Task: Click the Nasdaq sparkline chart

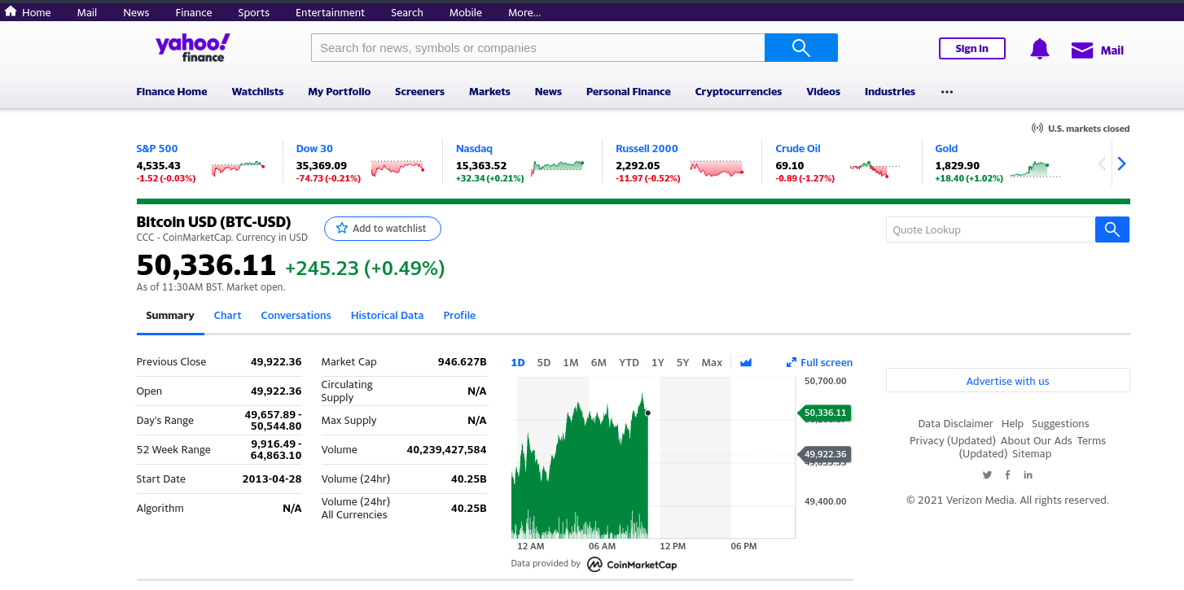Action: pos(558,168)
